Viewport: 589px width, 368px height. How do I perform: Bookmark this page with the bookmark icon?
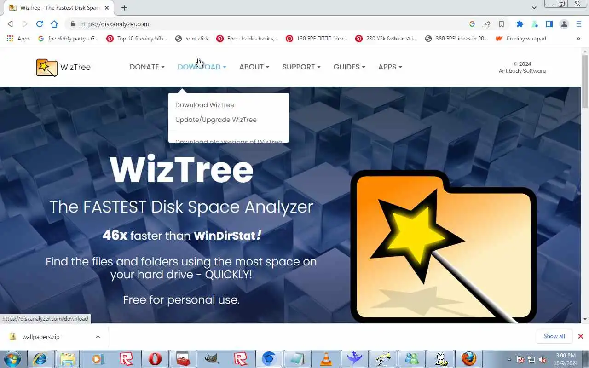502,24
